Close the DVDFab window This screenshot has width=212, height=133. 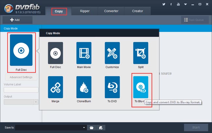point(207,4)
